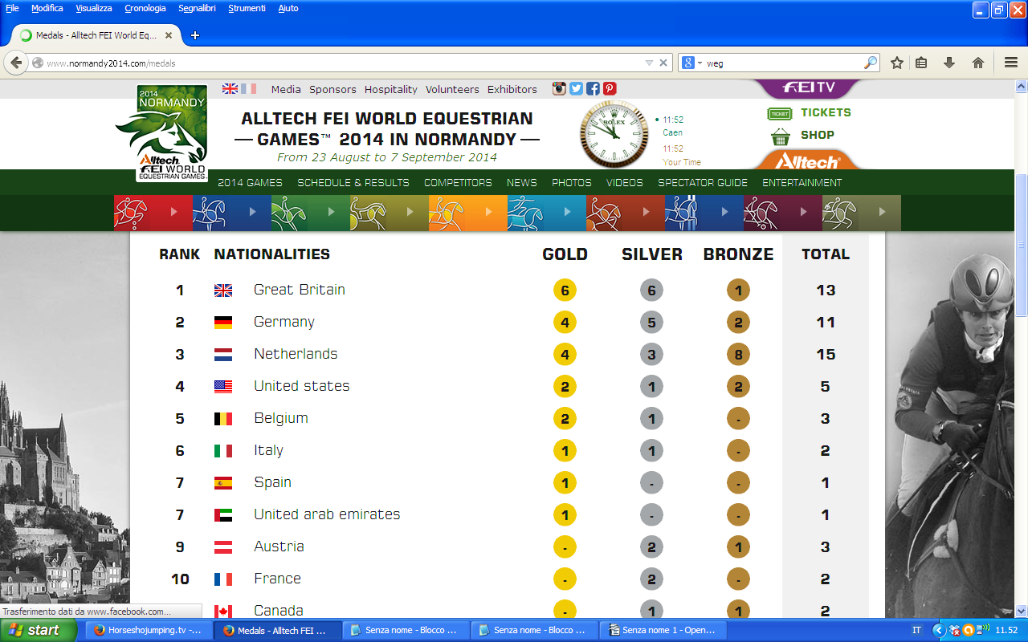Image resolution: width=1028 pixels, height=642 pixels.
Task: Open the dark blue discipline pictogram tile
Action: point(232,213)
